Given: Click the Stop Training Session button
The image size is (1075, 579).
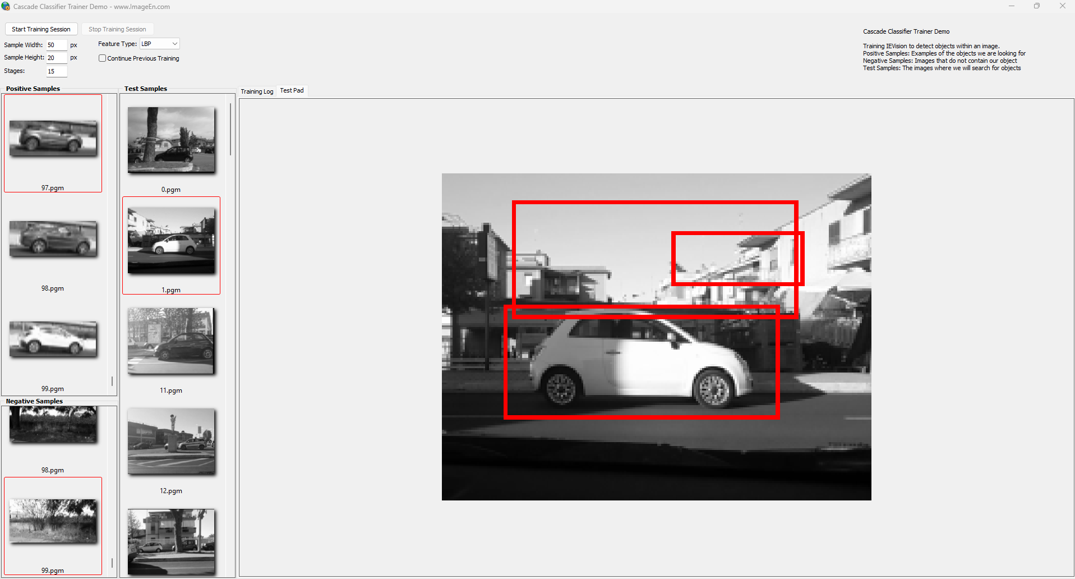Looking at the screenshot, I should click(117, 29).
